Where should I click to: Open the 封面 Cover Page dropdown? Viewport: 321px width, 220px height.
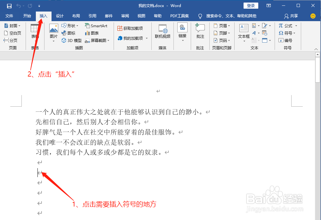12,26
